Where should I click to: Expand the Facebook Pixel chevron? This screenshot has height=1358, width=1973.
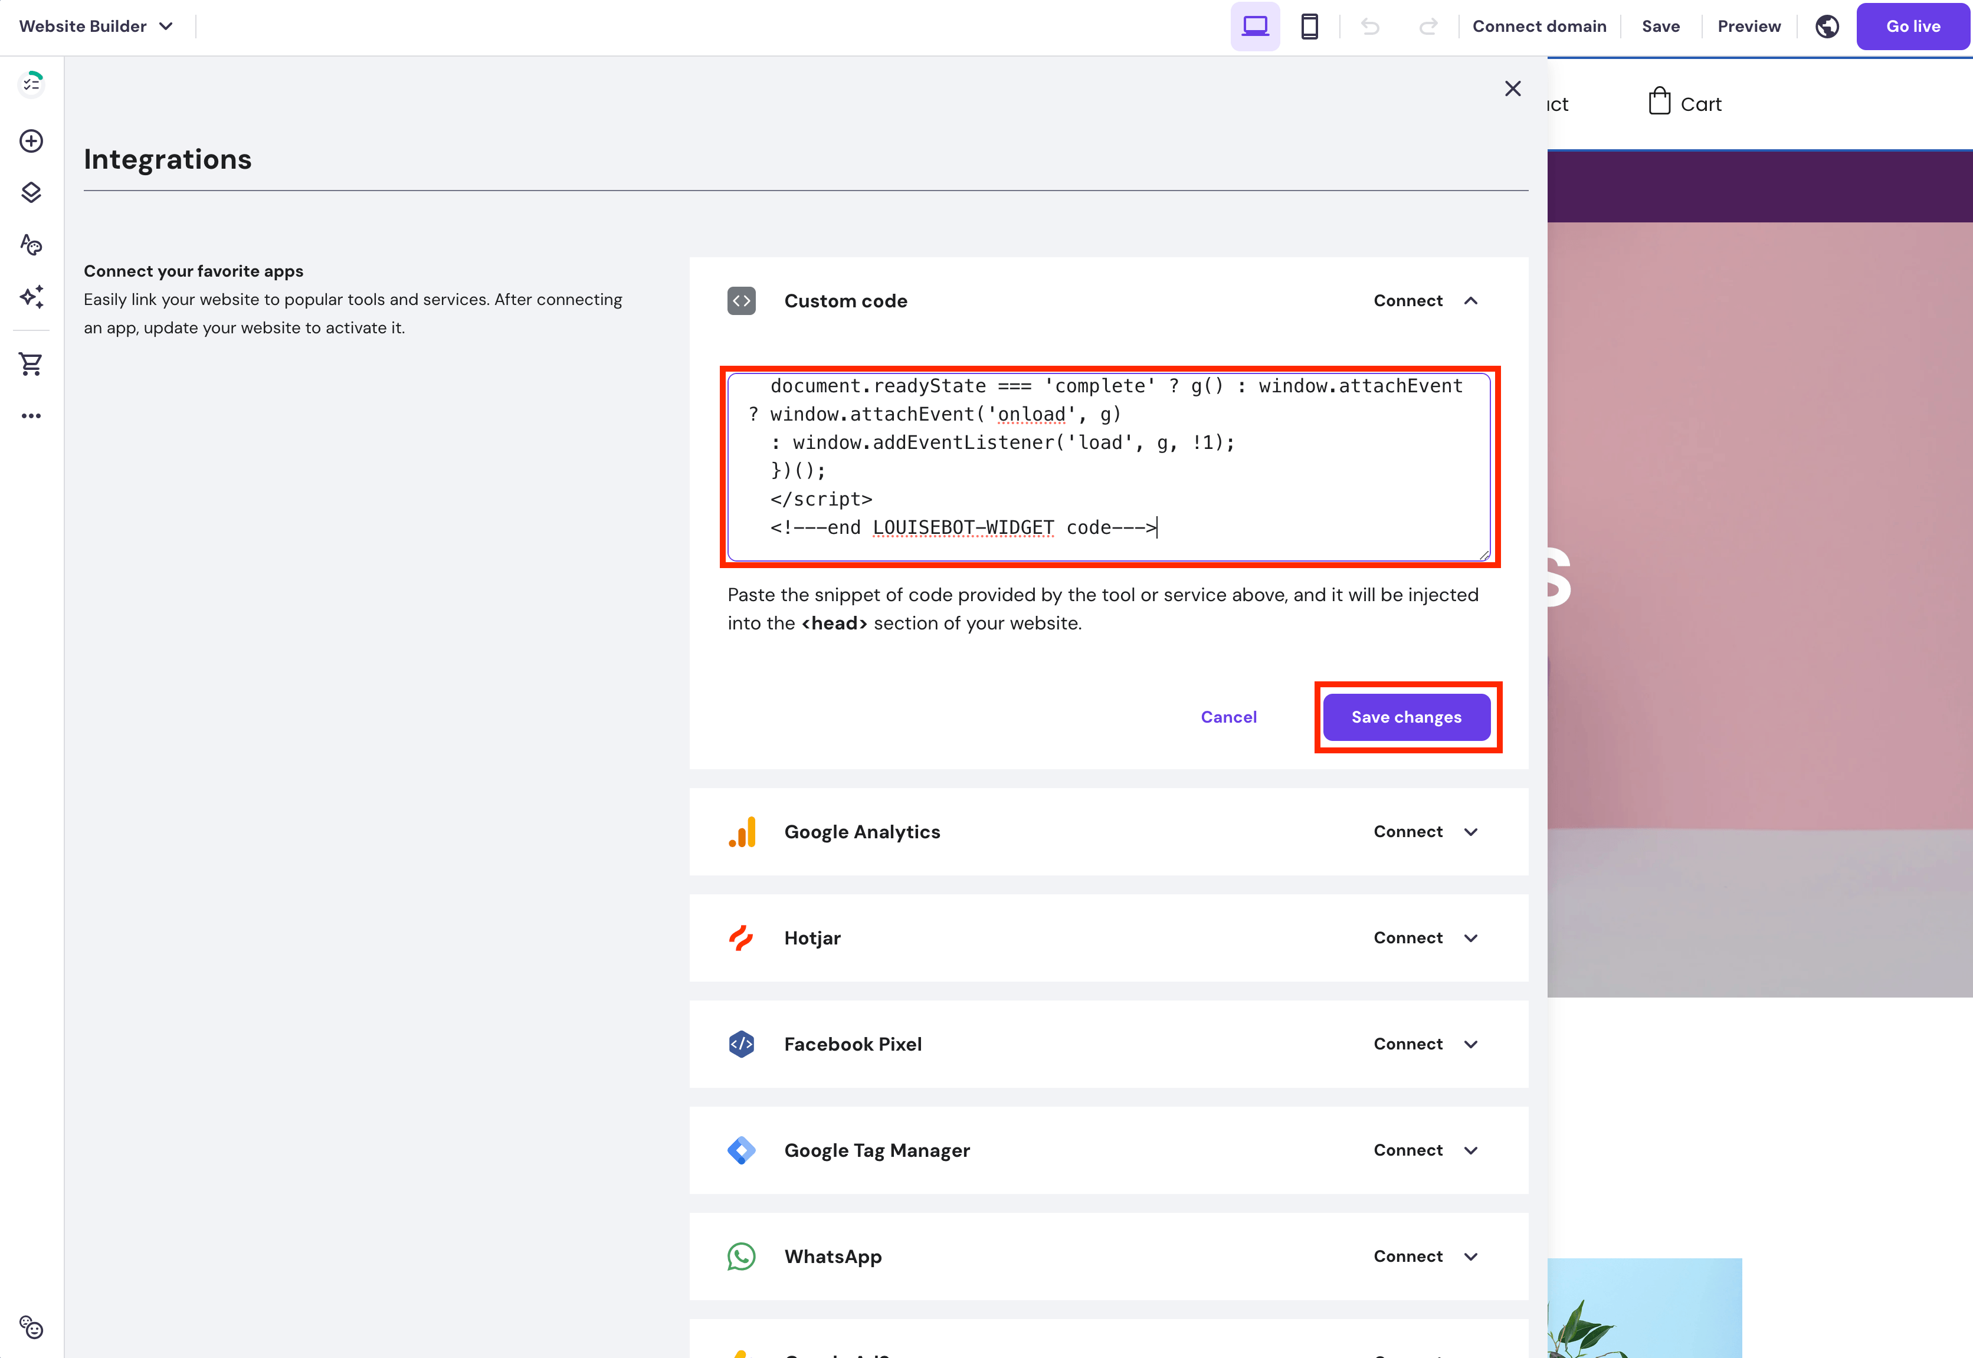point(1471,1044)
